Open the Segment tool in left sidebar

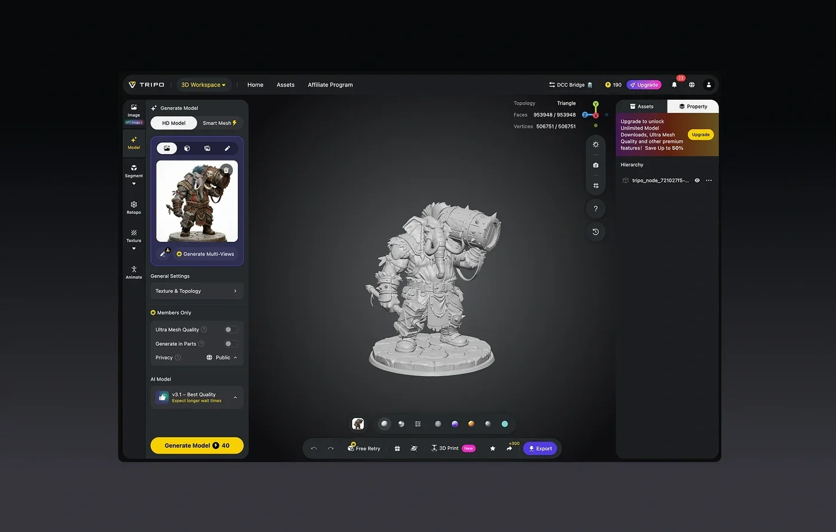pyautogui.click(x=134, y=171)
